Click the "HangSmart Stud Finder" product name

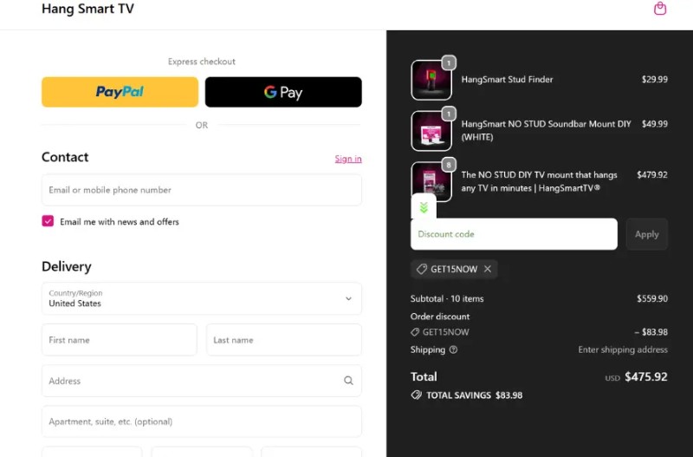click(x=507, y=80)
